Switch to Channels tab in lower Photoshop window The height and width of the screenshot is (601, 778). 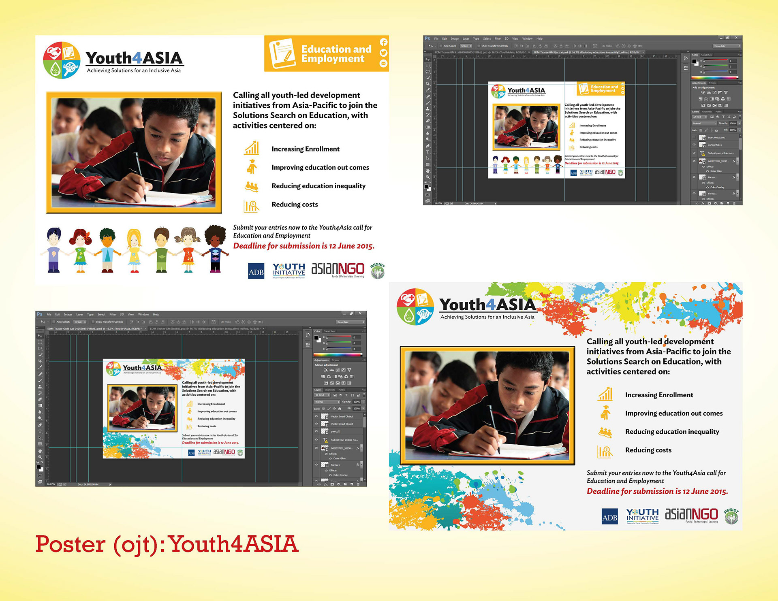coord(330,390)
